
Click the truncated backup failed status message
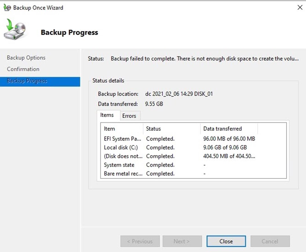click(204, 59)
